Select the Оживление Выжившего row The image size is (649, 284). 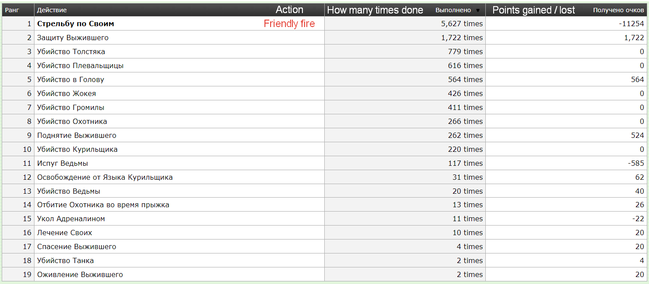tap(80, 274)
